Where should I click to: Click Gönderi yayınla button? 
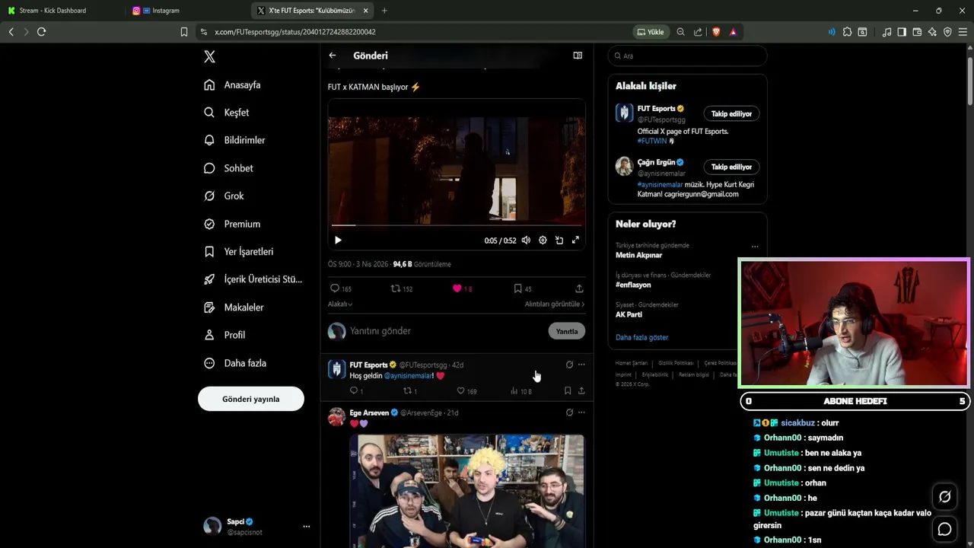pos(251,399)
